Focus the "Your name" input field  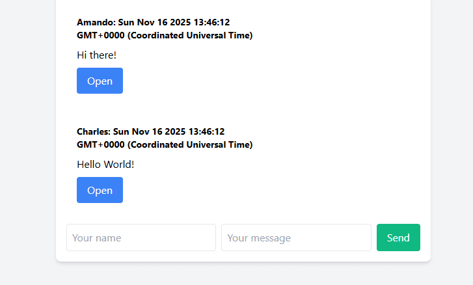click(x=141, y=238)
